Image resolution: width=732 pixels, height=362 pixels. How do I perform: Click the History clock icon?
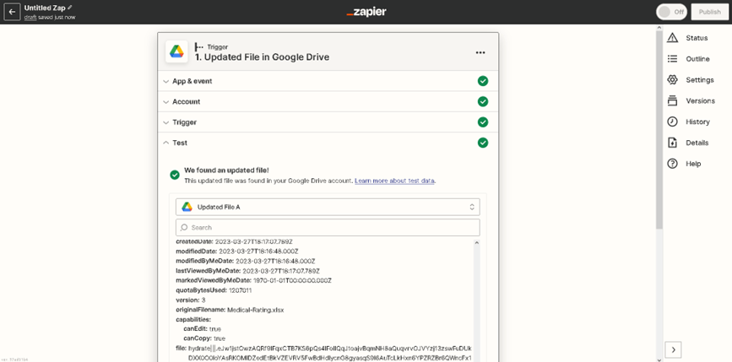pyautogui.click(x=672, y=122)
